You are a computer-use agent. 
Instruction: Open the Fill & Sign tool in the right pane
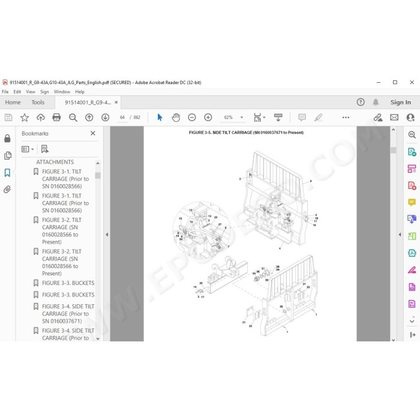tap(412, 270)
